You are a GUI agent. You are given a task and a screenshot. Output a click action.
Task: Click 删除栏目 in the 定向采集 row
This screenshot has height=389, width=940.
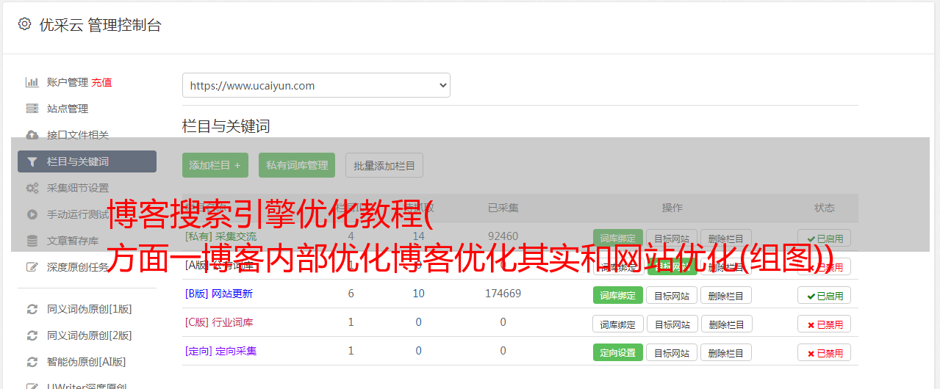coord(726,352)
